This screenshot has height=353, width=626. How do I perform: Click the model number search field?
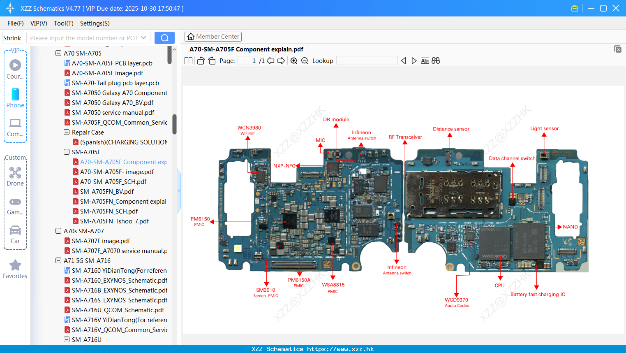pyautogui.click(x=83, y=38)
